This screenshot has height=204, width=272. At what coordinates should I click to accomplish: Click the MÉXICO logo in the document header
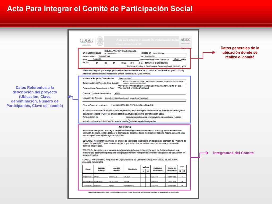[185, 41]
